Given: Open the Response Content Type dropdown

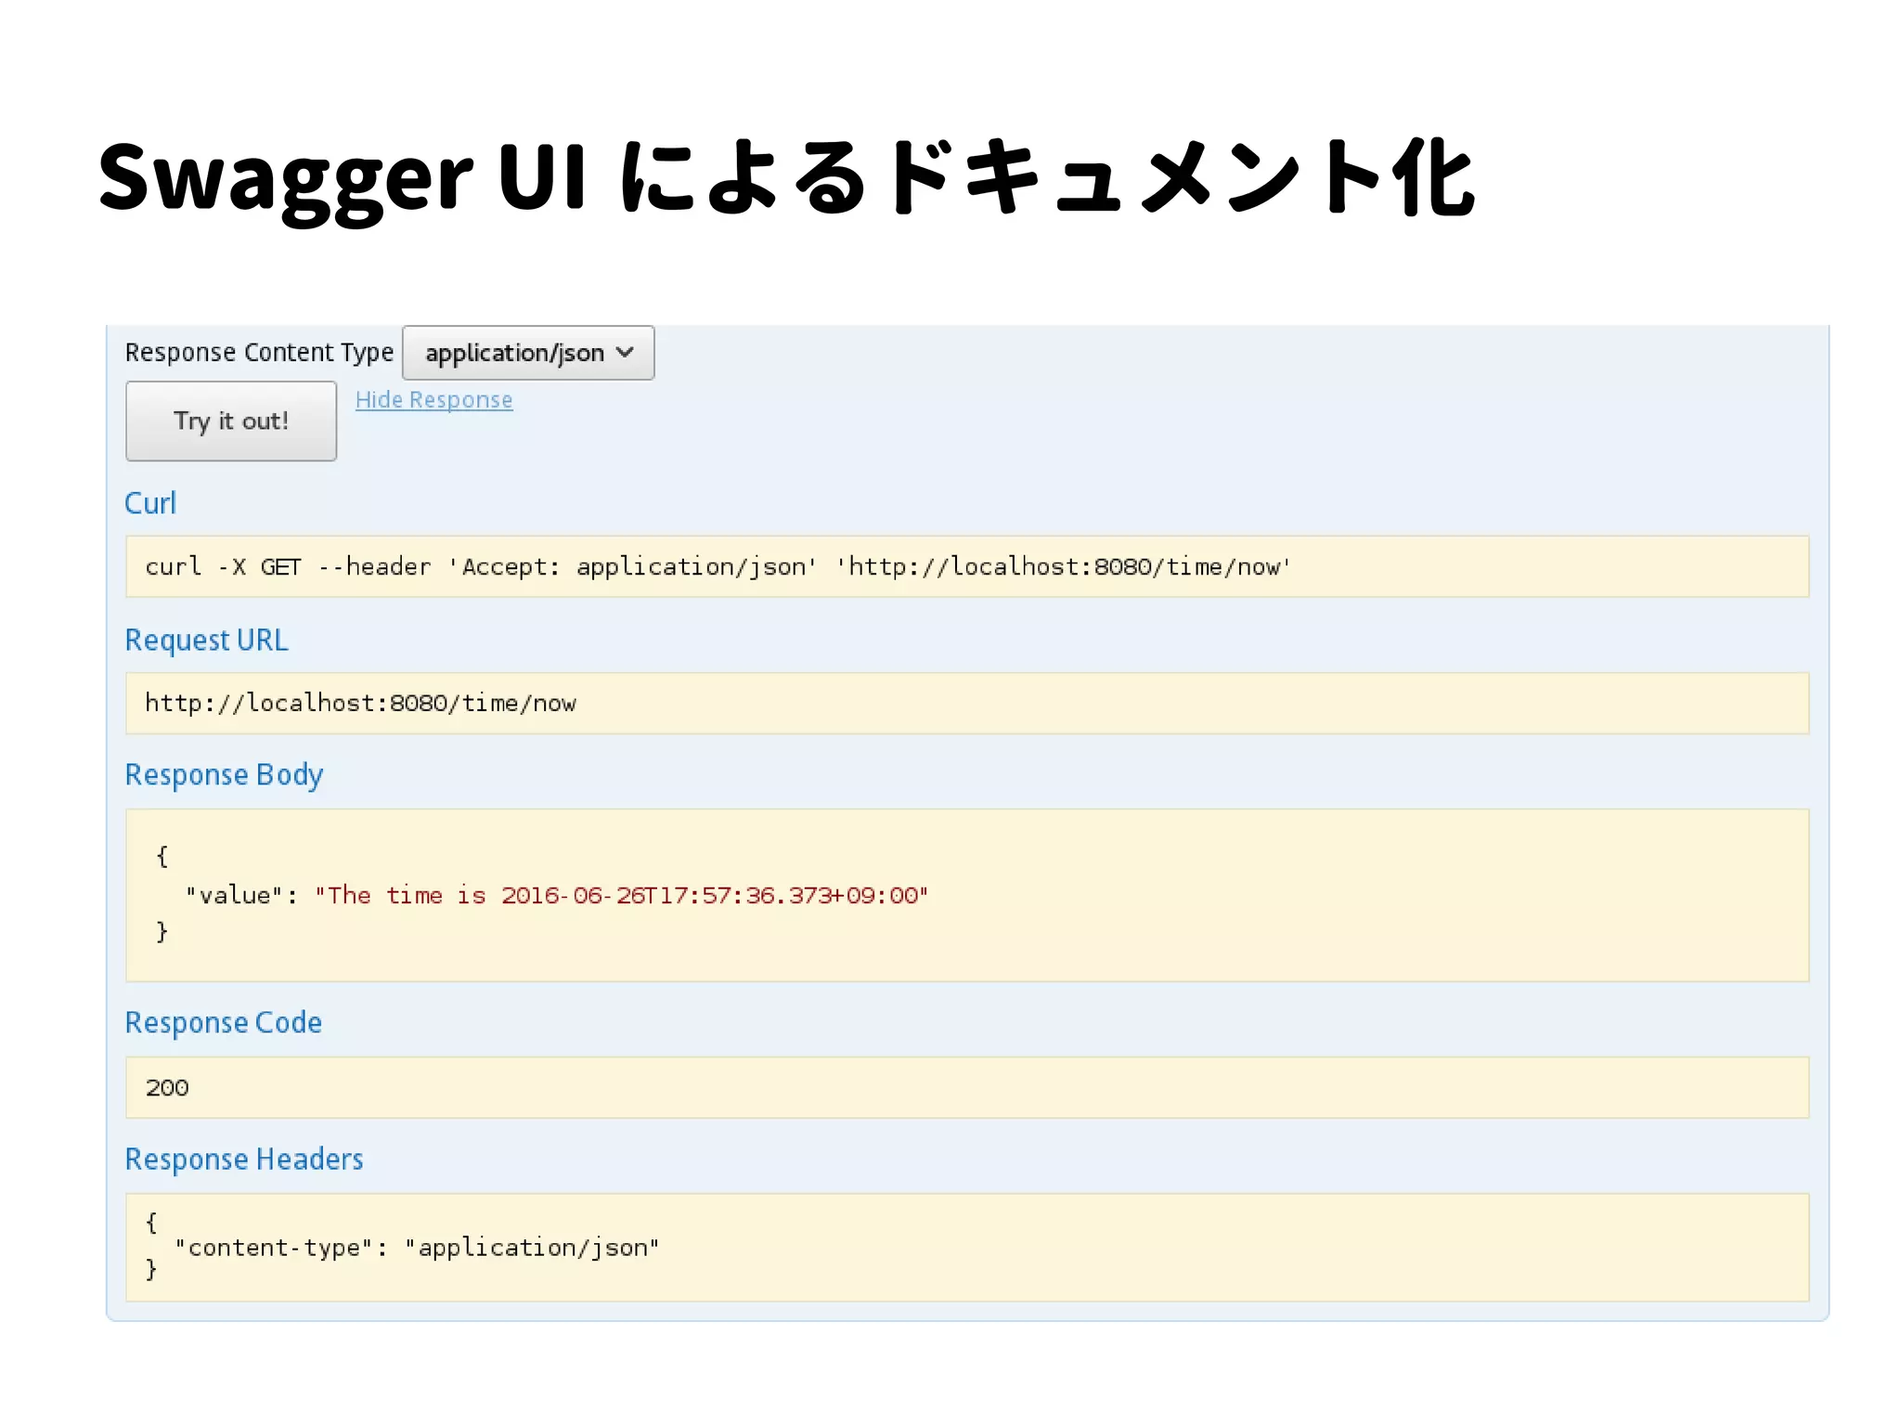Looking at the screenshot, I should click(x=528, y=353).
